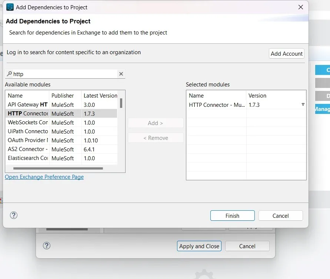Click the Publisher column header
Screen dimensions: 330x279
pyautogui.click(x=65, y=95)
